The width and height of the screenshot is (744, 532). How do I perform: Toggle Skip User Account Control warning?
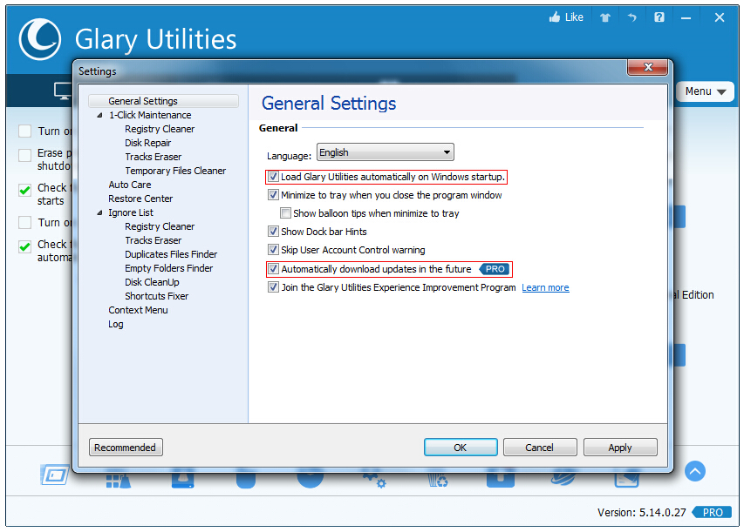(x=273, y=250)
